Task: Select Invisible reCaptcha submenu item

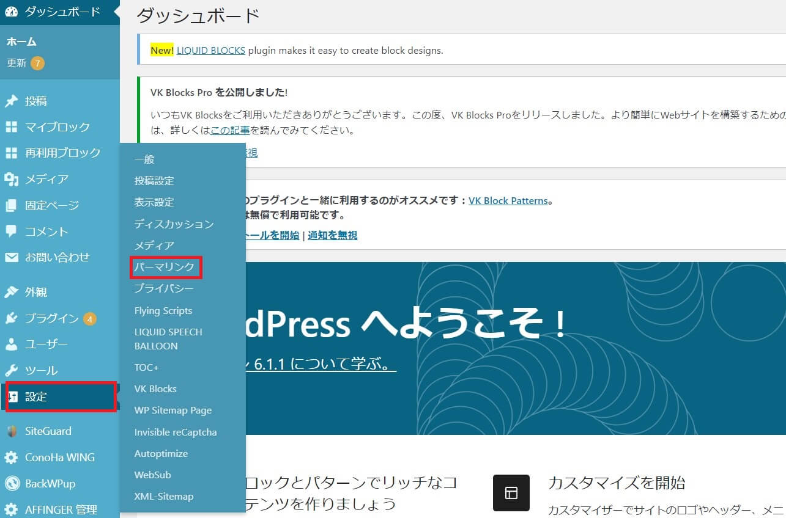Action: [x=176, y=432]
